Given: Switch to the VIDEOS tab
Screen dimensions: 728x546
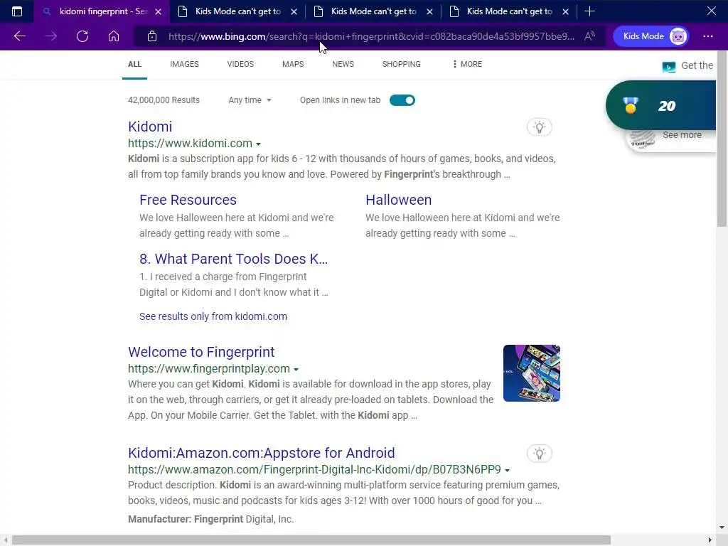Looking at the screenshot, I should (x=240, y=64).
